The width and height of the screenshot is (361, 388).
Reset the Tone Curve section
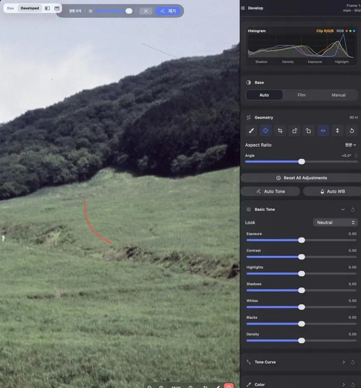click(x=353, y=362)
